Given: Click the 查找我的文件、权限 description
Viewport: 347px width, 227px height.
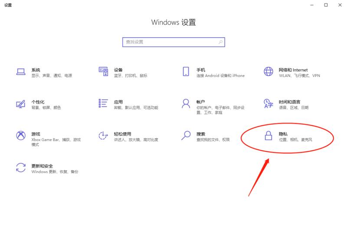Looking at the screenshot, I should 213,139.
